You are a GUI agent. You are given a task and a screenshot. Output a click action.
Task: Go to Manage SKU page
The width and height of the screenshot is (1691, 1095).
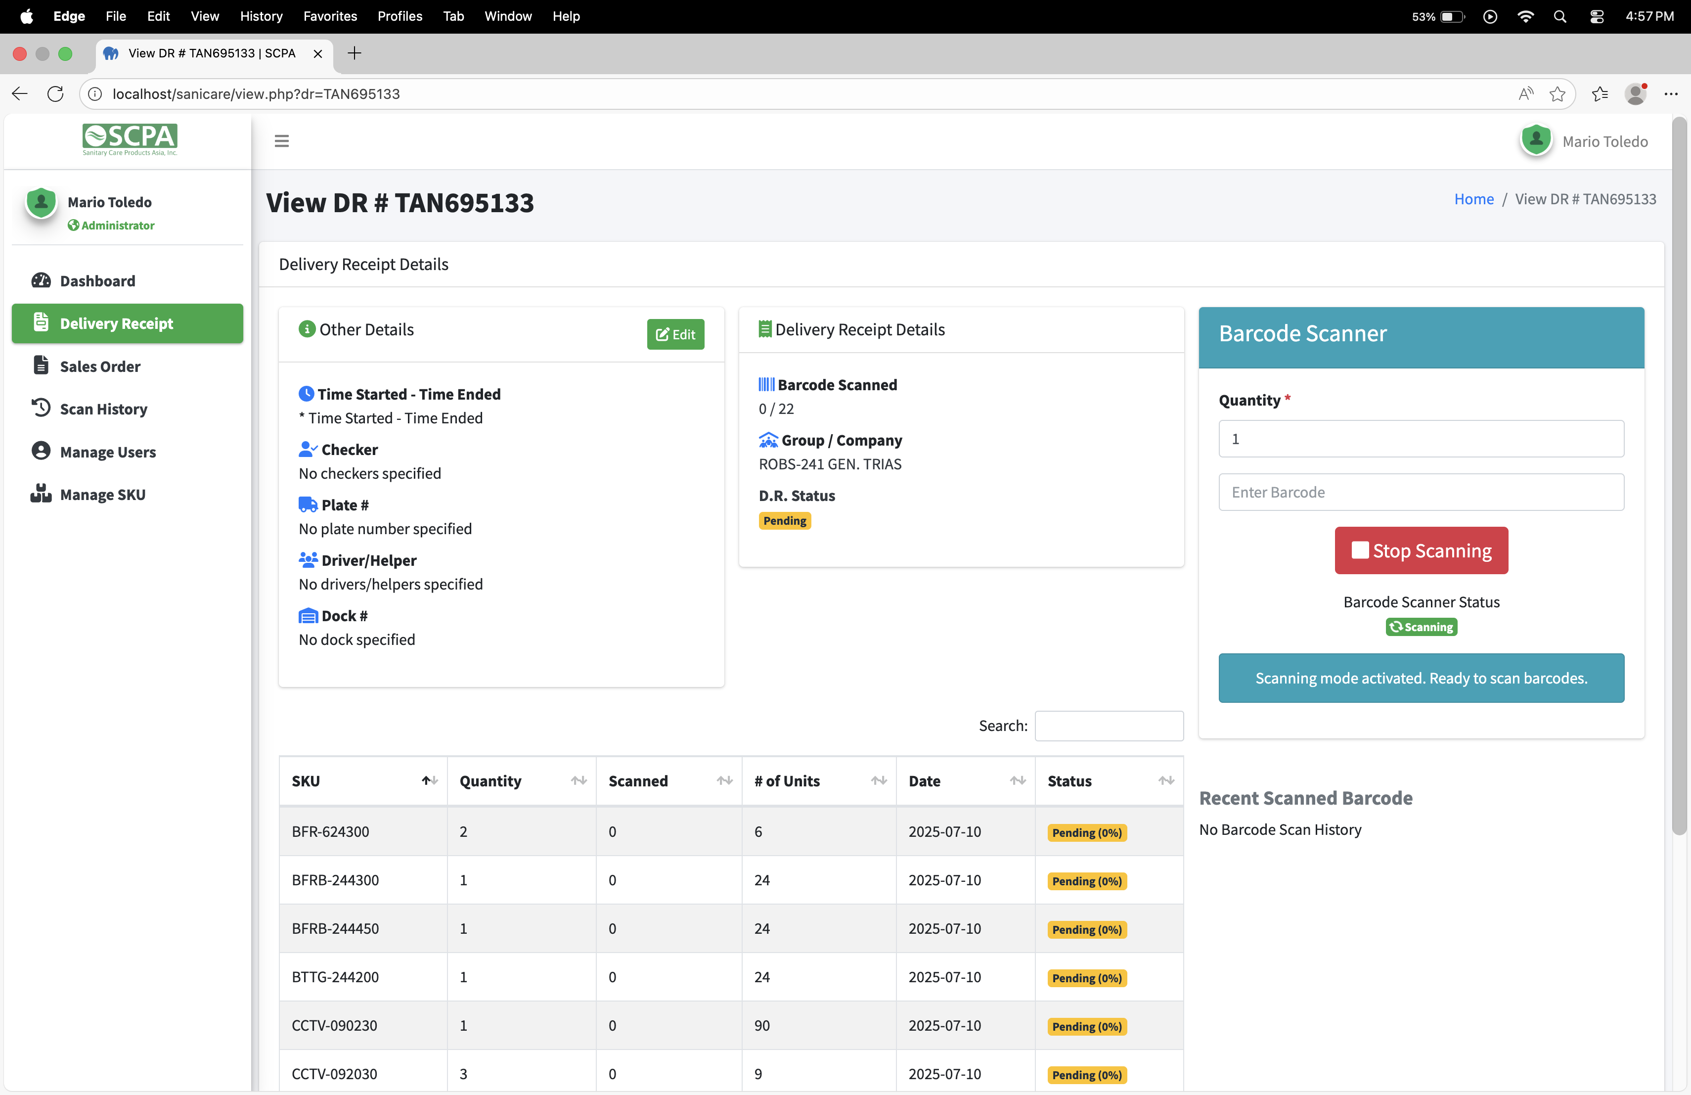[x=102, y=494]
